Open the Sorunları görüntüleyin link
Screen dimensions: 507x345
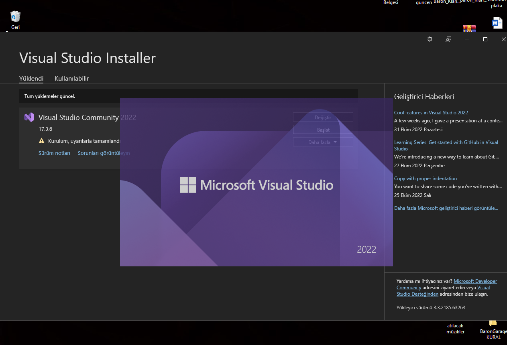point(104,153)
